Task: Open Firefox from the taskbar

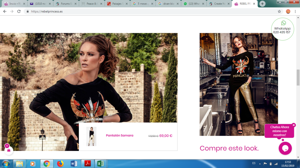Action: click(60, 164)
